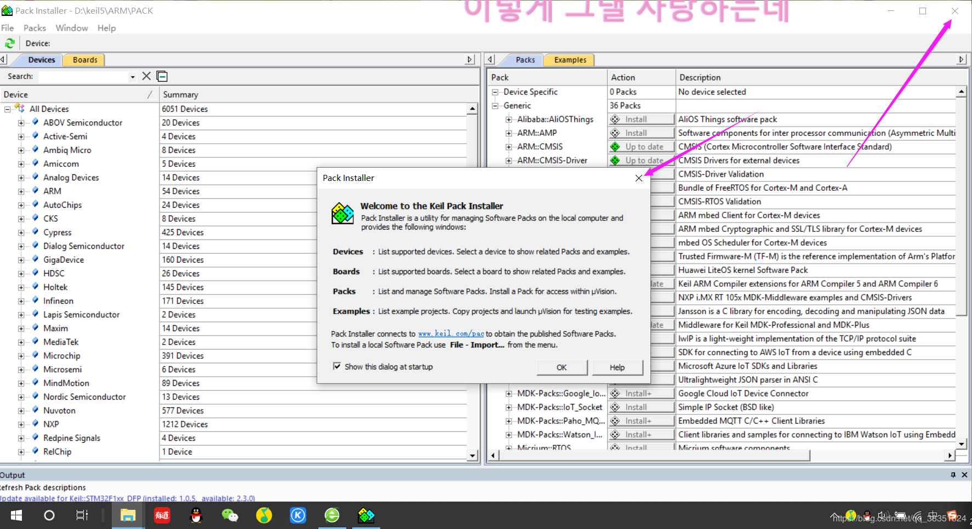Viewport: 972px width, 529px height.
Task: Uncheck Show this dialog at startup
Action: pyautogui.click(x=337, y=366)
